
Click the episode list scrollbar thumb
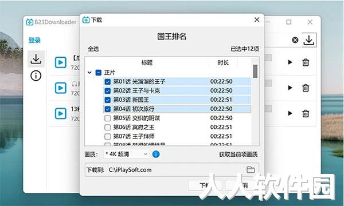click(255, 71)
